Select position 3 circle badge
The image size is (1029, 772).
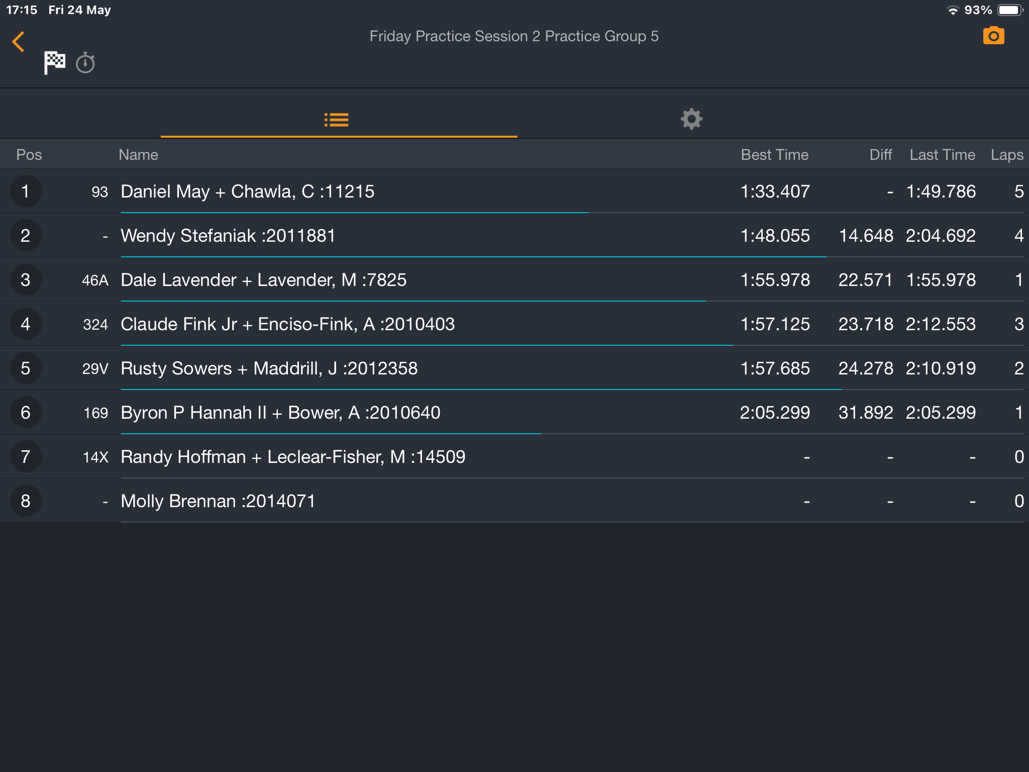click(26, 279)
